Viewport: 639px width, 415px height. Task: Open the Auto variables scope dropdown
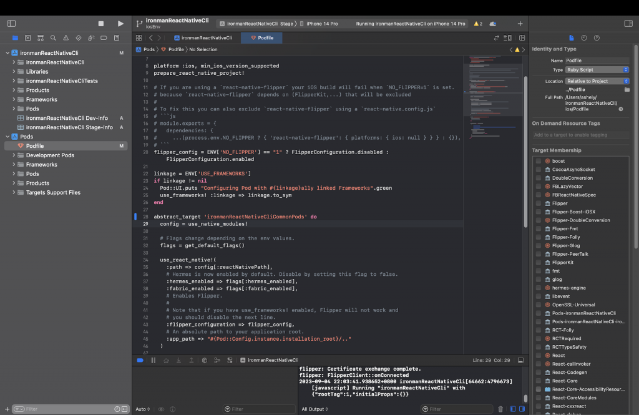coord(143,409)
